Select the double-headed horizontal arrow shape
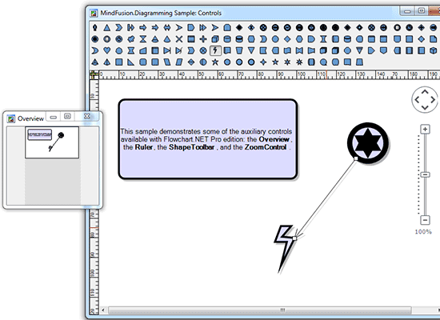The image size is (440, 320). (167, 27)
